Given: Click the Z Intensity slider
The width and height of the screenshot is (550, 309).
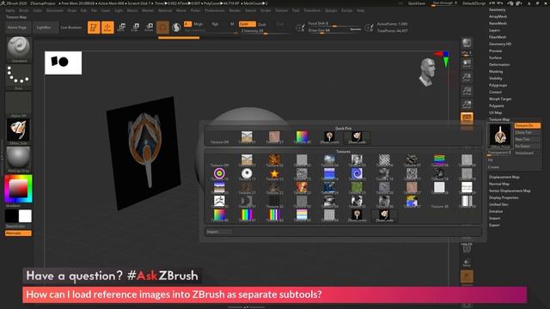Looking at the screenshot, I should [265, 31].
